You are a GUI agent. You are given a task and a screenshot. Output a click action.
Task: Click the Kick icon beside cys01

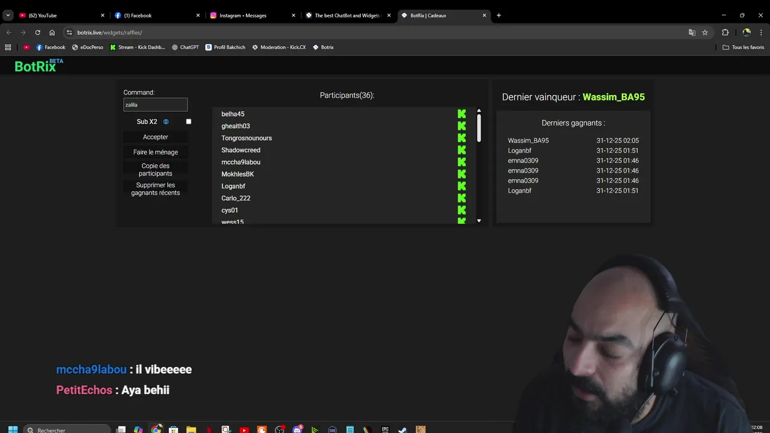(461, 210)
